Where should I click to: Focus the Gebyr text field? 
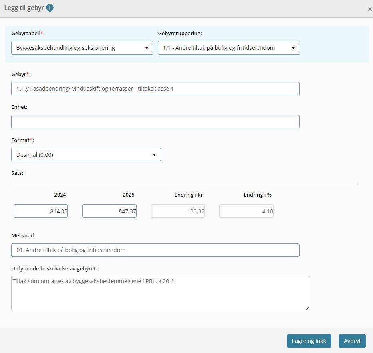(155, 89)
